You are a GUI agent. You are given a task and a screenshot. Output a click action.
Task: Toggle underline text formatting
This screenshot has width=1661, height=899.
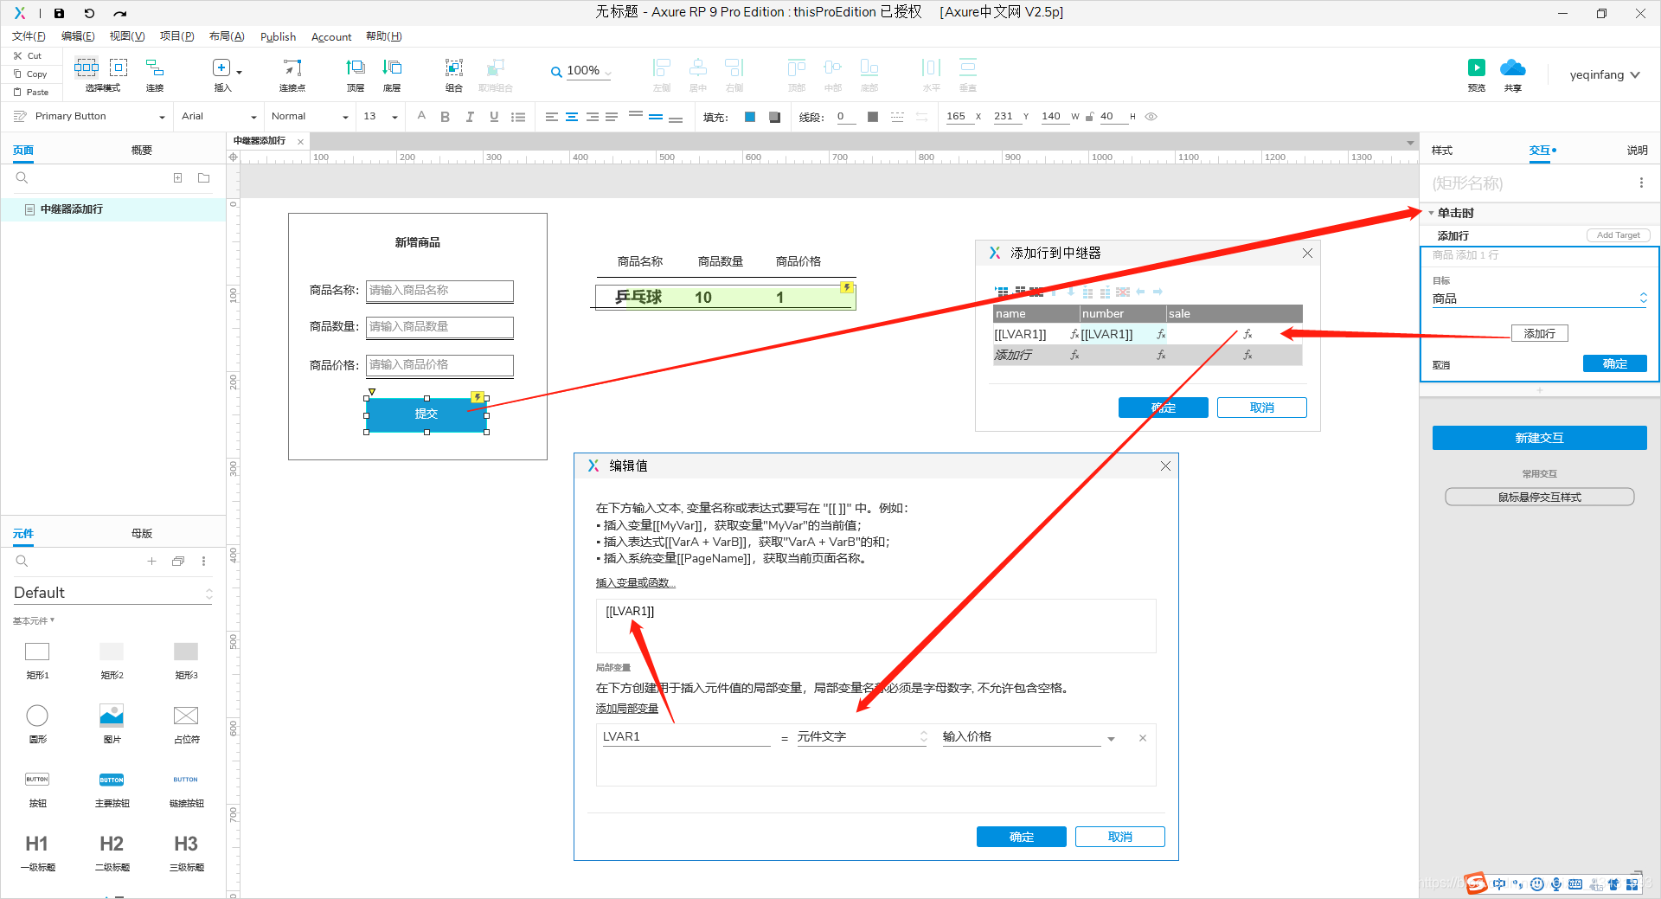pos(494,117)
